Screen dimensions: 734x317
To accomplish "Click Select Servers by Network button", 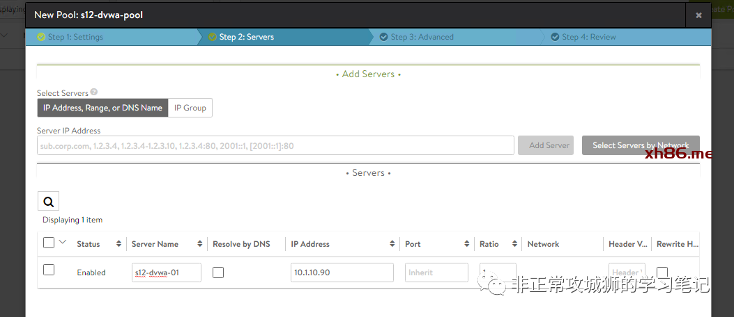I will click(x=640, y=145).
